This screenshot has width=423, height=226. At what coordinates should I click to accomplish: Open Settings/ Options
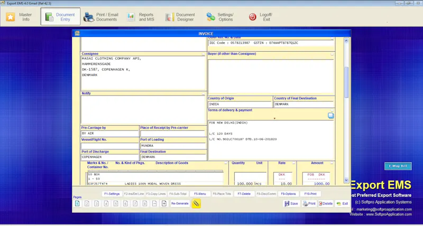tap(220, 17)
